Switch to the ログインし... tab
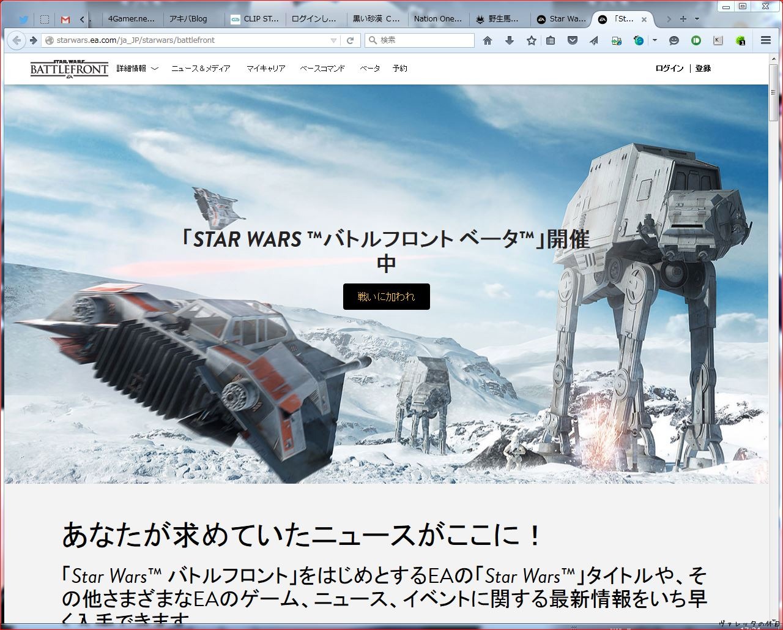 coord(316,19)
